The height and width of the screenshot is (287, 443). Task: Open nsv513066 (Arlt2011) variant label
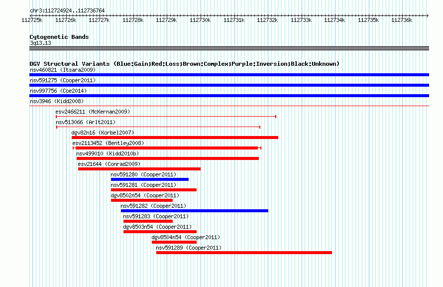[x=86, y=122]
